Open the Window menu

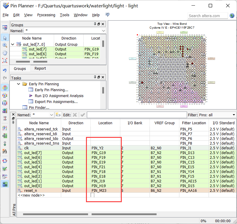[81, 15]
